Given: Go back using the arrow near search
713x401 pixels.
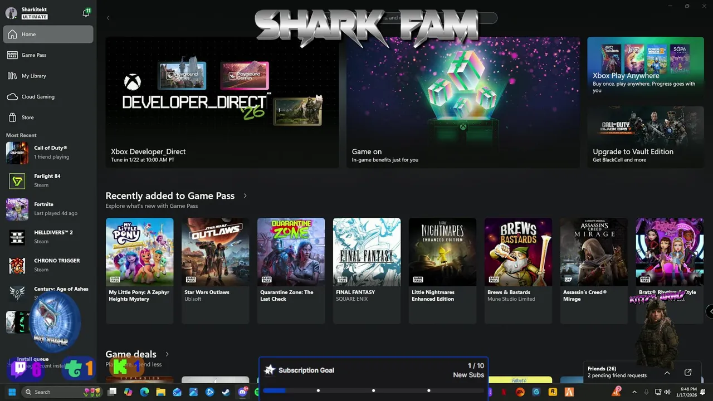Looking at the screenshot, I should point(108,18).
